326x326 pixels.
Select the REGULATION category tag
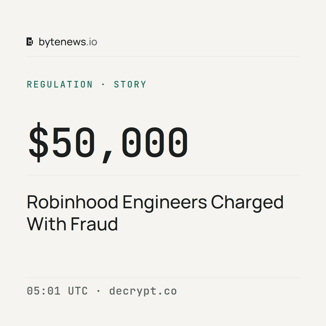coord(60,85)
